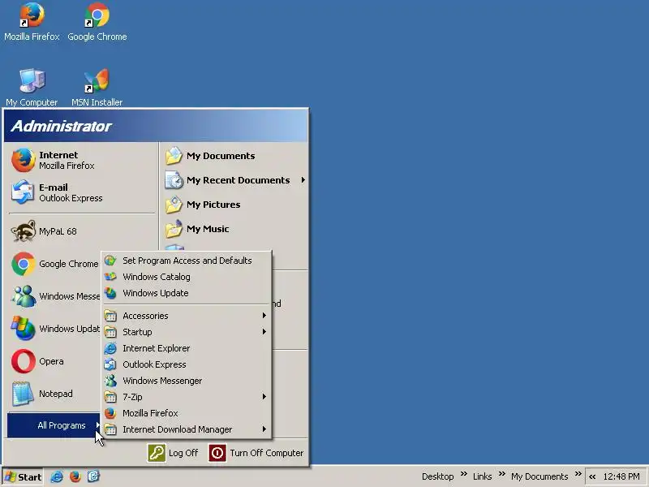Click Internet Explorer quick launch icon on taskbar

point(57,476)
